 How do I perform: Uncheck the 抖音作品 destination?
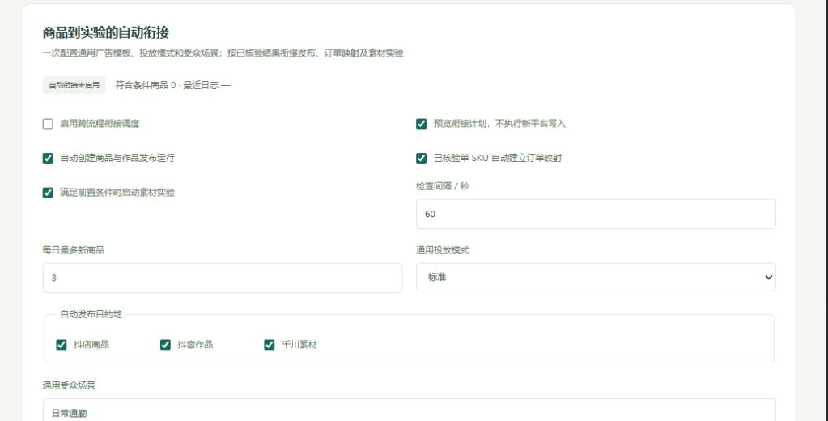point(165,344)
